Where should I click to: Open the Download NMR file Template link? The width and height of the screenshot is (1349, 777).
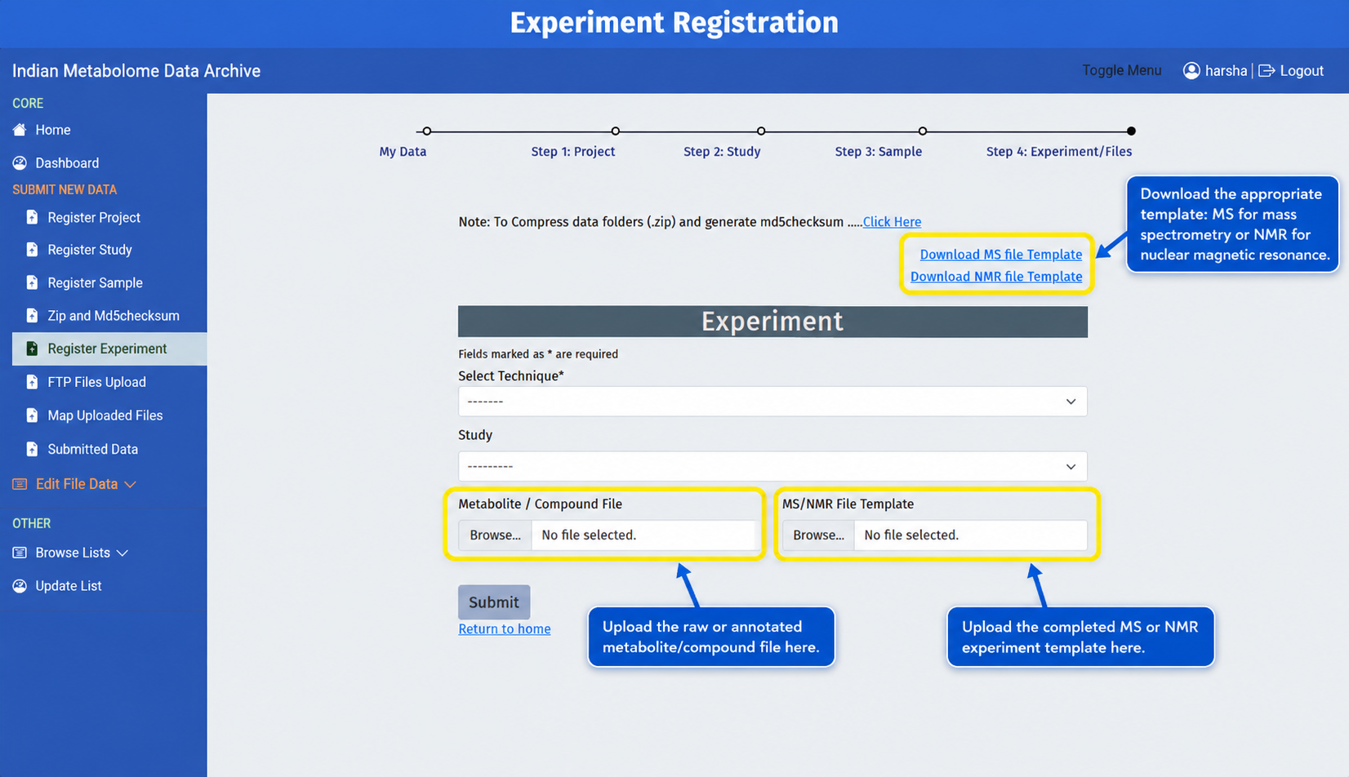point(996,277)
